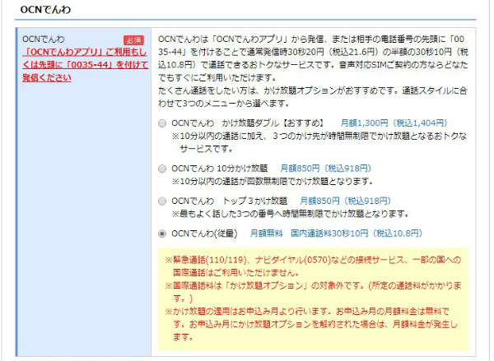Click the かけ放題の適用はお申込み月より note
Image resolution: width=494 pixels, height=361 pixels.
point(311,324)
